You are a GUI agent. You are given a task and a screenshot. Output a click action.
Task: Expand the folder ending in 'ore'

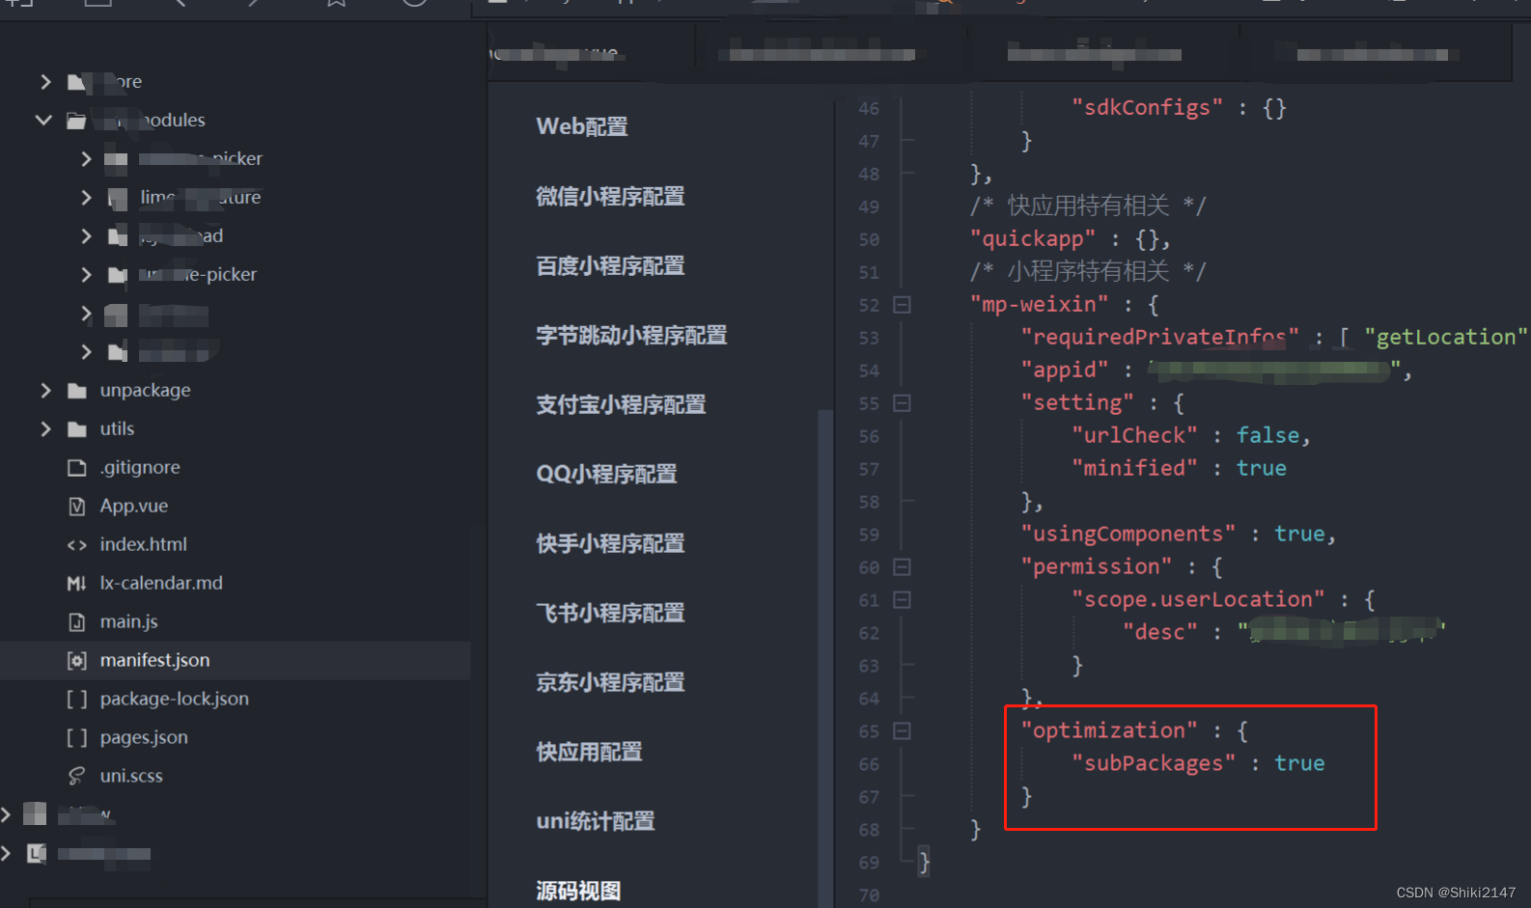45,81
